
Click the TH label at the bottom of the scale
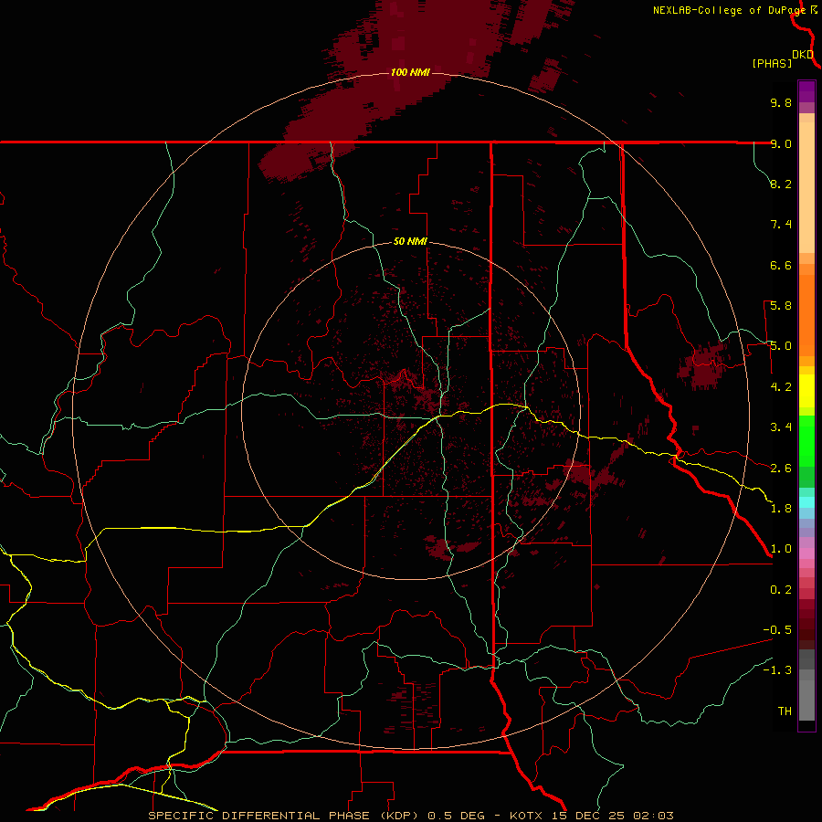(x=785, y=711)
